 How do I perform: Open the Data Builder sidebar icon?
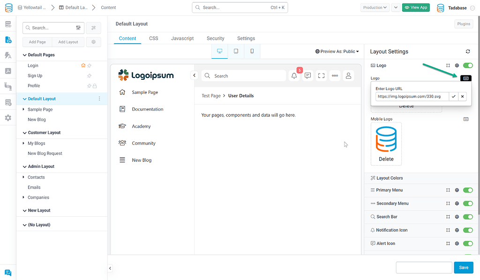pyautogui.click(x=8, y=24)
